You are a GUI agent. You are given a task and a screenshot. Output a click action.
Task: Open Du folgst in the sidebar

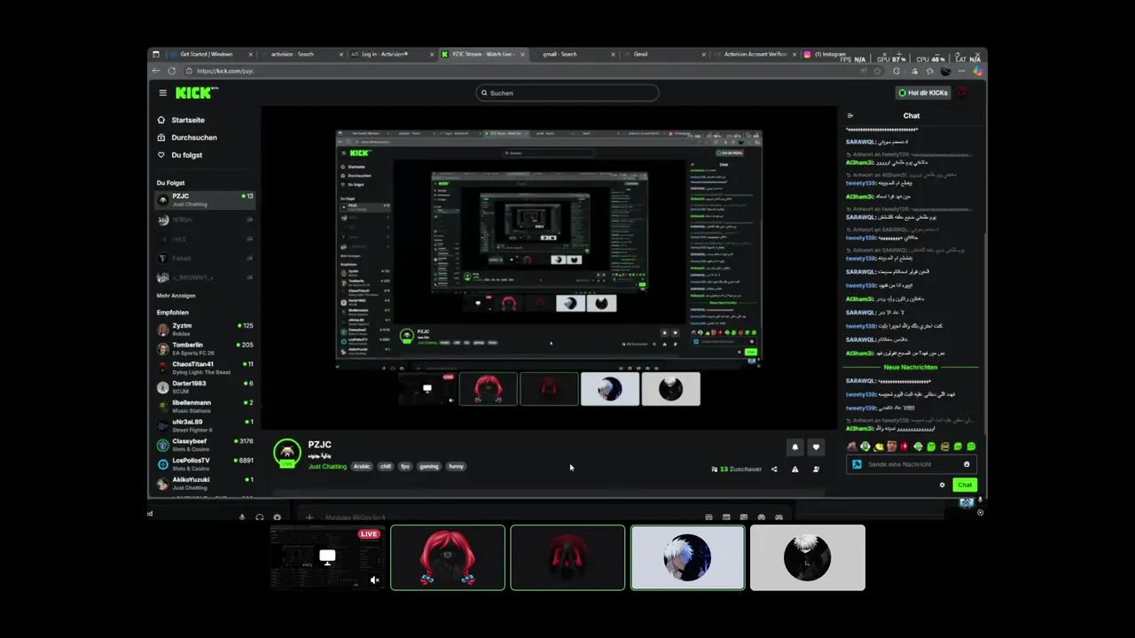tap(180, 155)
